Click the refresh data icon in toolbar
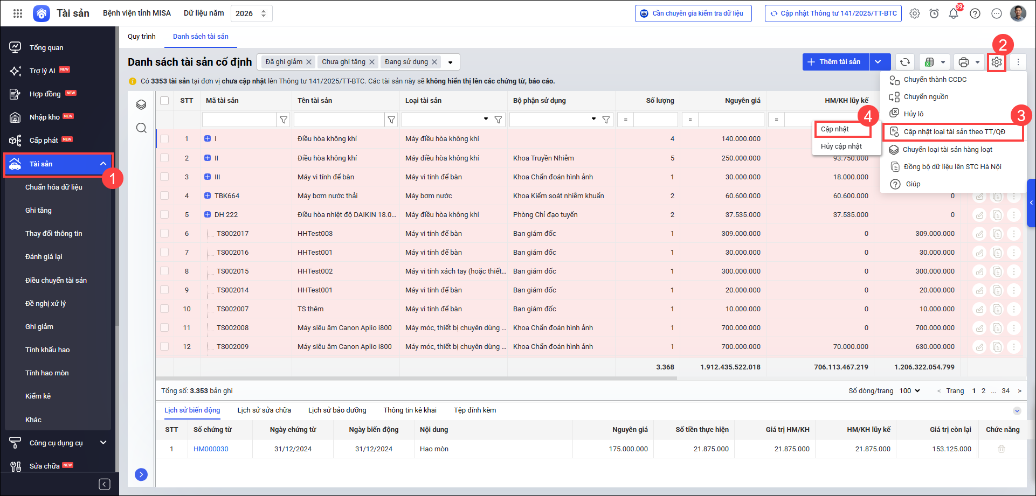The image size is (1036, 496). [x=905, y=62]
